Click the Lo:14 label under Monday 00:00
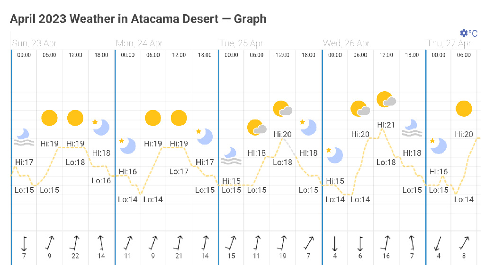Image resolution: width=485 pixels, height=265 pixels. [127, 199]
